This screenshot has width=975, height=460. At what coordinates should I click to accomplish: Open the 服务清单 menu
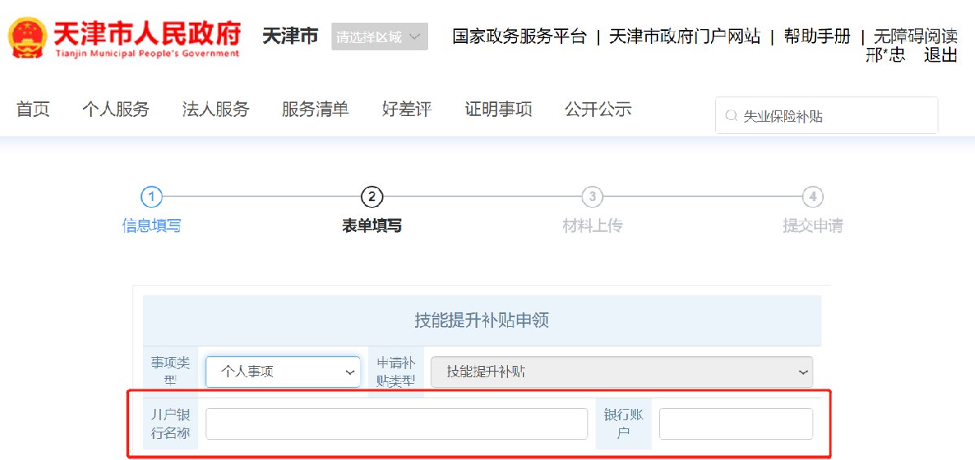pos(315,110)
